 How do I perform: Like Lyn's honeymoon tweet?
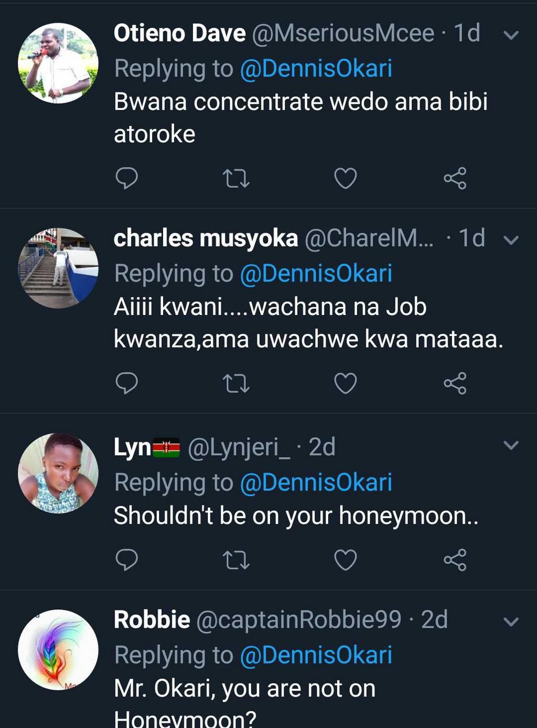(x=346, y=560)
